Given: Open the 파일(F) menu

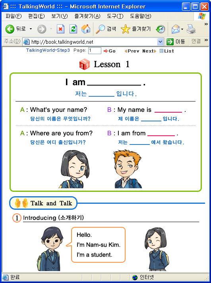Looking at the screenshot, I should coord(14,16).
